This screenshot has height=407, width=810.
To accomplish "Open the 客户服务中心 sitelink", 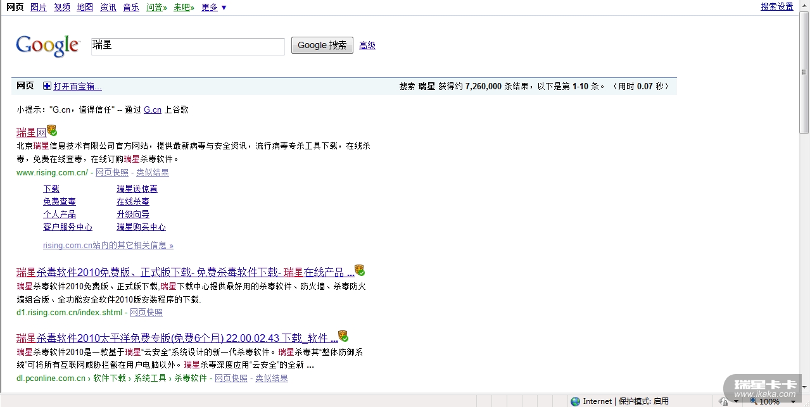I will (x=68, y=227).
